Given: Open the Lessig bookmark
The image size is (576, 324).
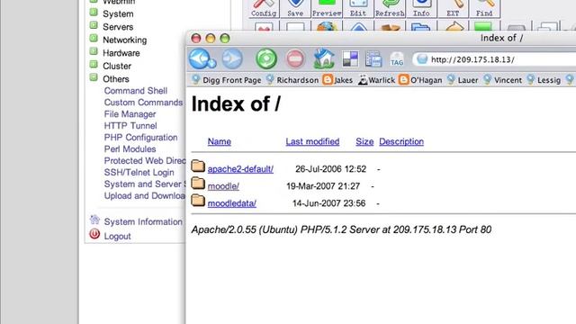Looking at the screenshot, I should (x=544, y=80).
